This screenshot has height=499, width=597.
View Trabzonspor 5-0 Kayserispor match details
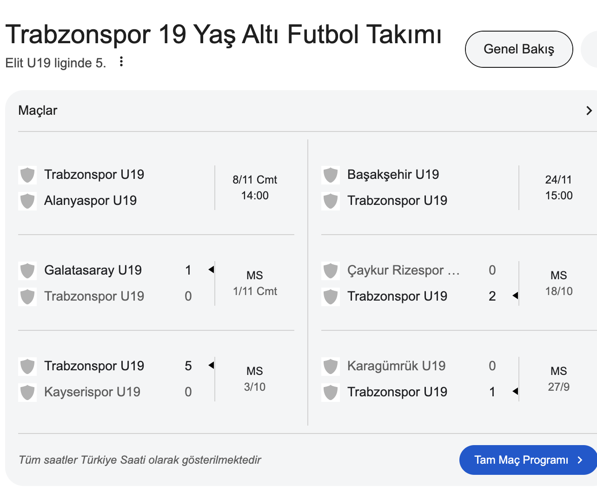(x=156, y=379)
